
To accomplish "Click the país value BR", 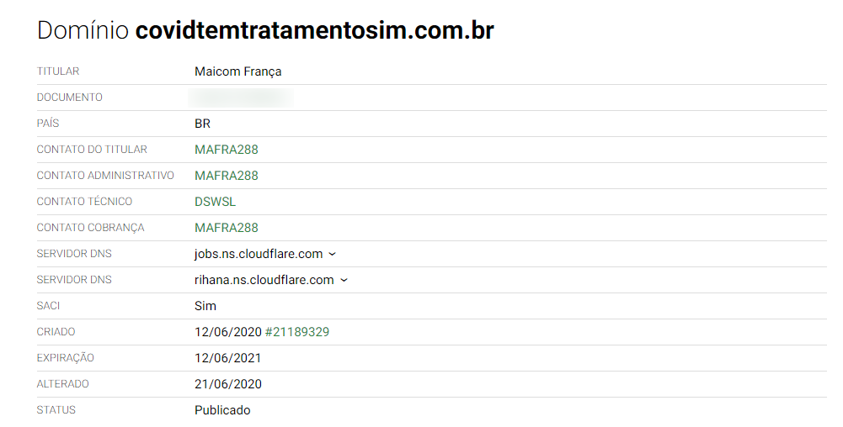I will click(202, 124).
